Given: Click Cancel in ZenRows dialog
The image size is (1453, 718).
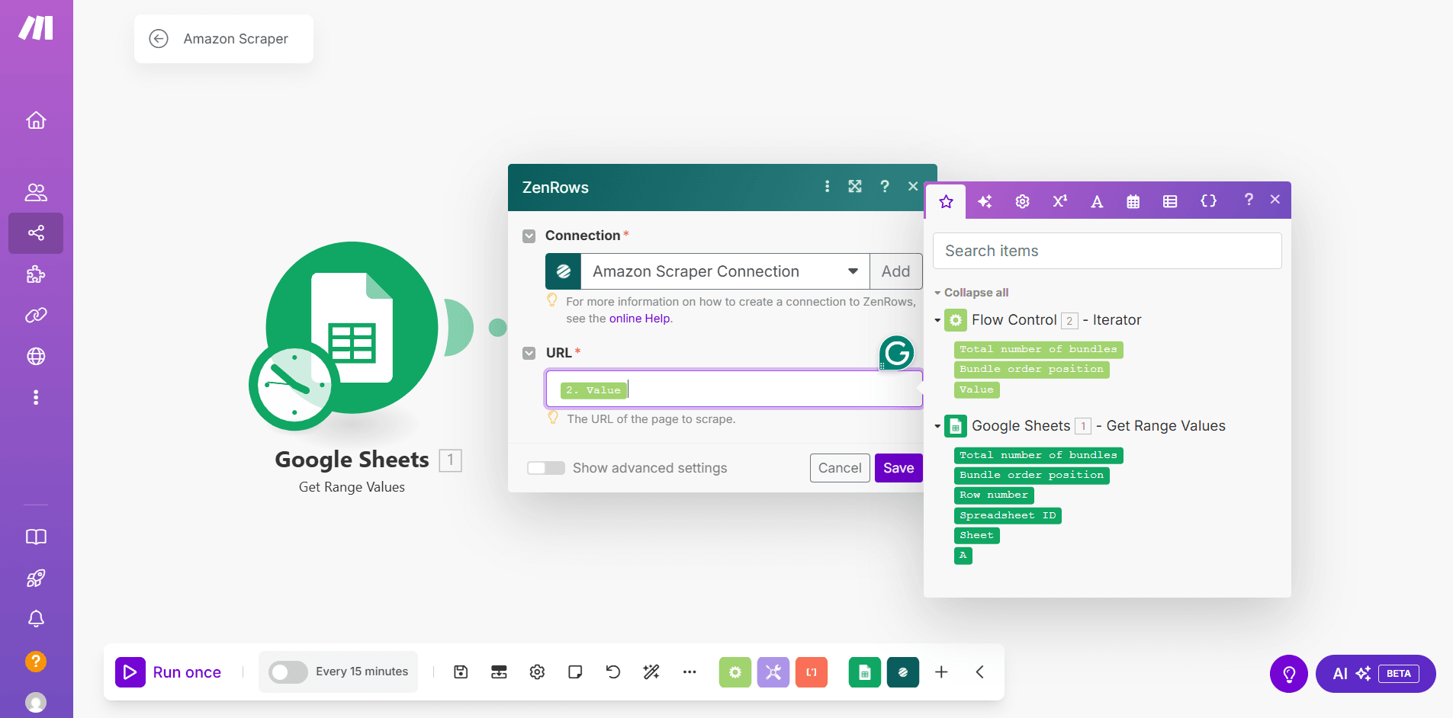Looking at the screenshot, I should (840, 468).
